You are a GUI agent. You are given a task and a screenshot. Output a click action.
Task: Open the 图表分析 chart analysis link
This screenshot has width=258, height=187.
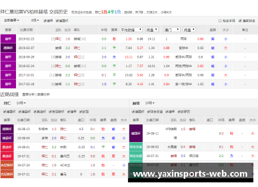click(x=28, y=95)
